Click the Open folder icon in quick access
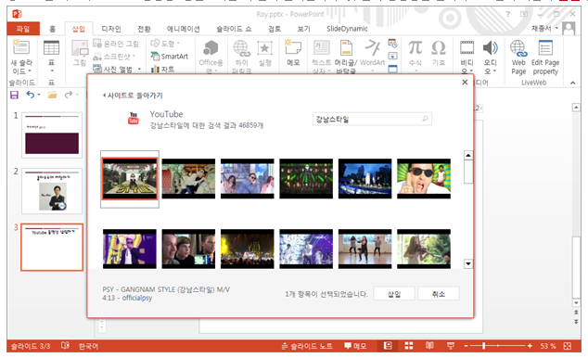 coord(52,95)
